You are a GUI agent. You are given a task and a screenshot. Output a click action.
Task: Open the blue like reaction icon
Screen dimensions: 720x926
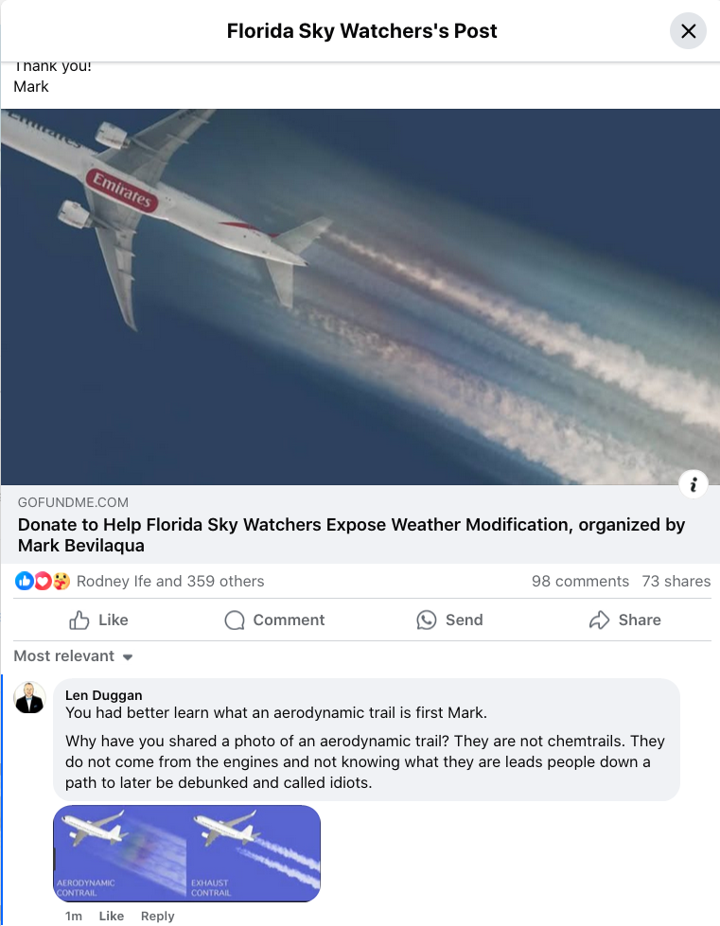coord(25,581)
